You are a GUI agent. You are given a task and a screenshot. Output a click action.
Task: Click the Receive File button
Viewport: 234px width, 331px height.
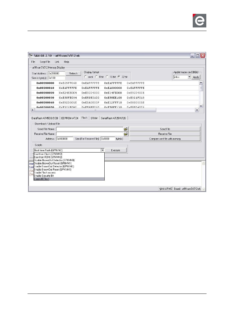pyautogui.click(x=165, y=134)
